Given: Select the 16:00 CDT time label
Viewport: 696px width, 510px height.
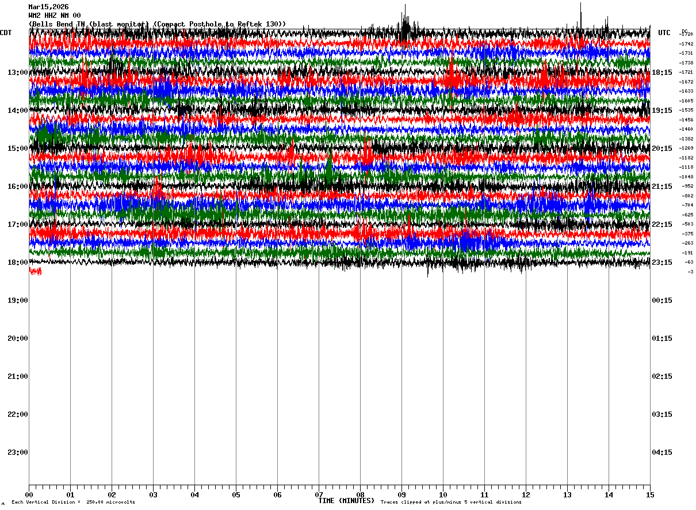Looking at the screenshot, I should 17,187.
